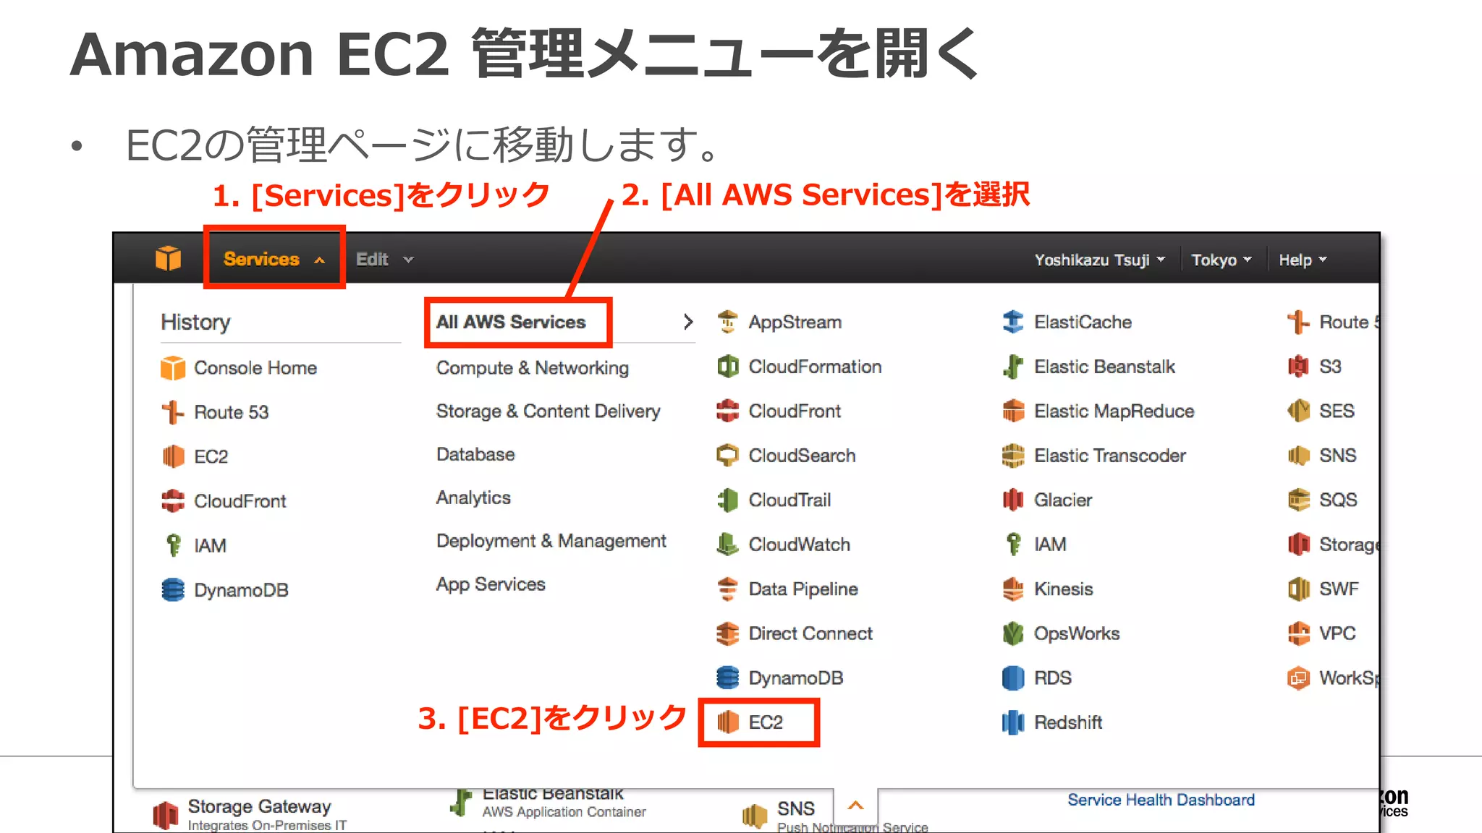Click the EC2 icon in History
Viewport: 1482px width, 833px height.
(172, 456)
